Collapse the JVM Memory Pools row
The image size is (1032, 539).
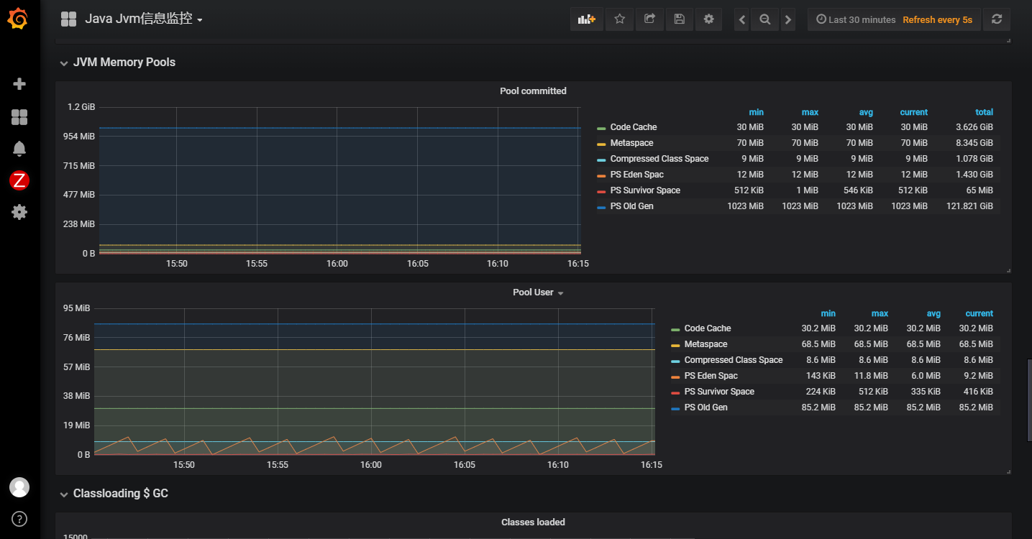pos(124,63)
